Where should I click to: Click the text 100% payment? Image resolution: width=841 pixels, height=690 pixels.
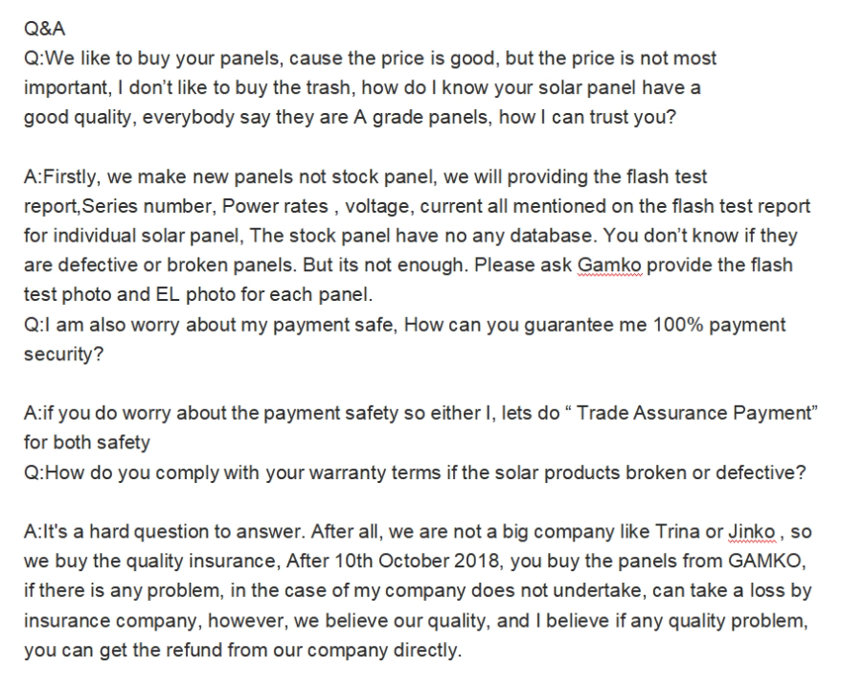tap(719, 325)
